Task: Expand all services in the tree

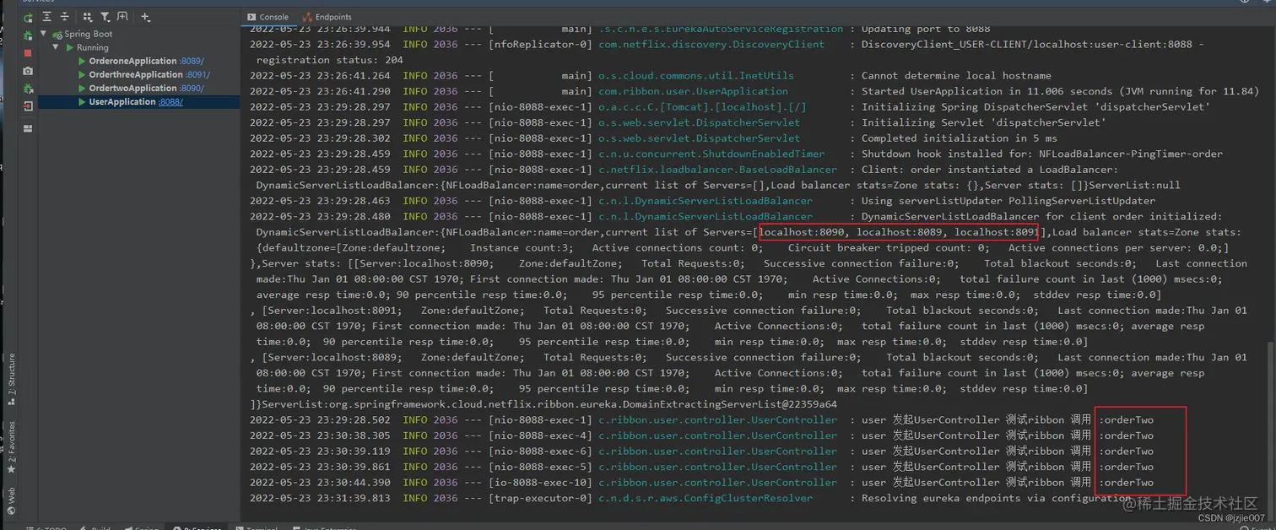Action: [46, 17]
